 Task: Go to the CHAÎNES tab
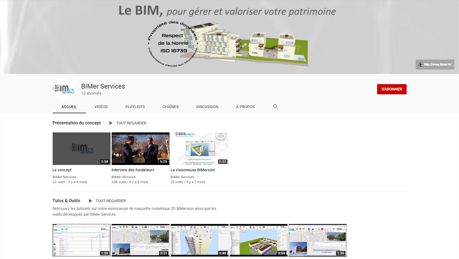[171, 107]
